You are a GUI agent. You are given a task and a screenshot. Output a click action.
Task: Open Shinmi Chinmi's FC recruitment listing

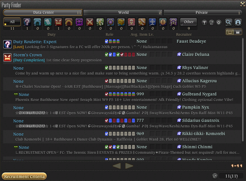(122, 150)
